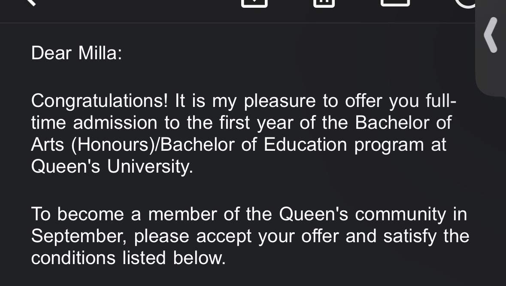Tap the word "admission" in the email
506x286 pixels.
(x=115, y=123)
